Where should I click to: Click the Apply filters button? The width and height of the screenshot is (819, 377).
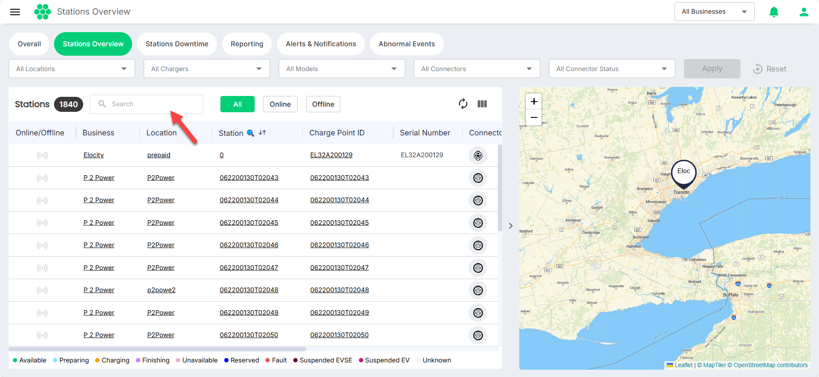(712, 69)
